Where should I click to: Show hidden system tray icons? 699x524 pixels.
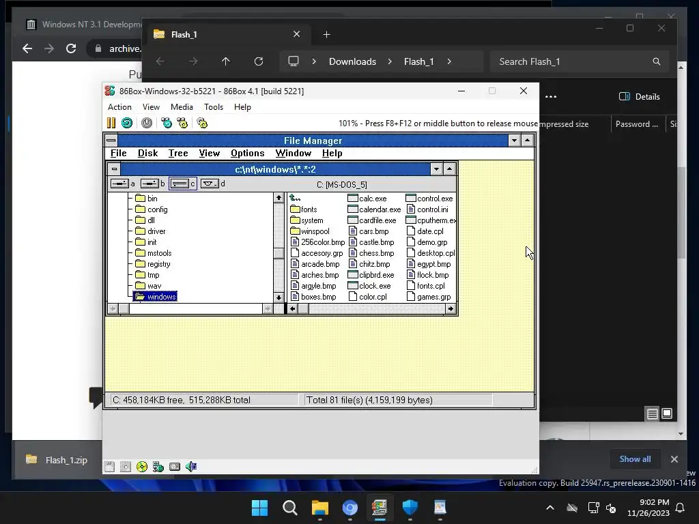[x=550, y=508]
